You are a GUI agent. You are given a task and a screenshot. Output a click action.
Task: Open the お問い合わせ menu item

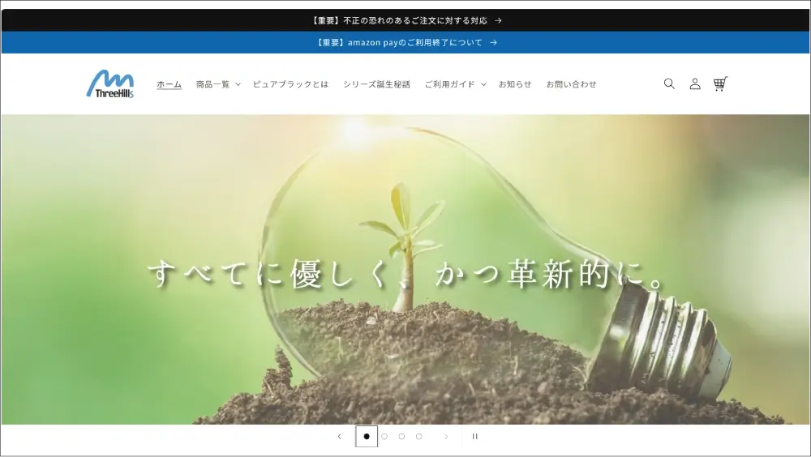(x=572, y=84)
